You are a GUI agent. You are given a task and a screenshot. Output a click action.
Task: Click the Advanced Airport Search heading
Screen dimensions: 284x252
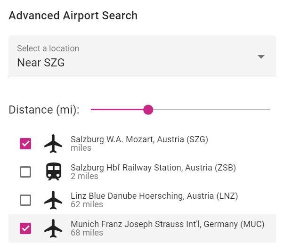pyautogui.click(x=73, y=16)
